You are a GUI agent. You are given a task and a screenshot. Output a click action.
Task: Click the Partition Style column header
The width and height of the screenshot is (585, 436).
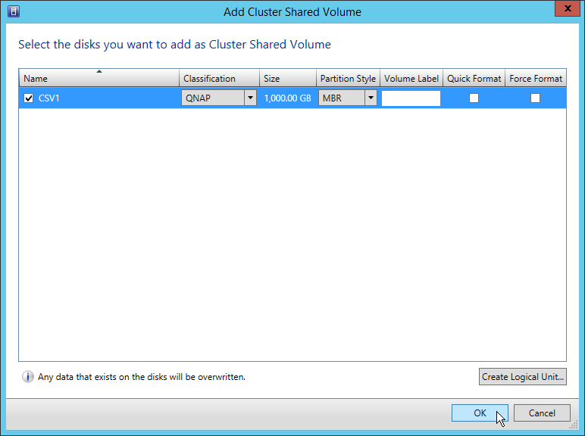pyautogui.click(x=348, y=79)
